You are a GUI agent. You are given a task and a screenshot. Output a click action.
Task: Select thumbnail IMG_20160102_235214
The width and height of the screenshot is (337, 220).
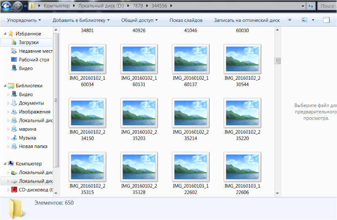[x=191, y=113]
